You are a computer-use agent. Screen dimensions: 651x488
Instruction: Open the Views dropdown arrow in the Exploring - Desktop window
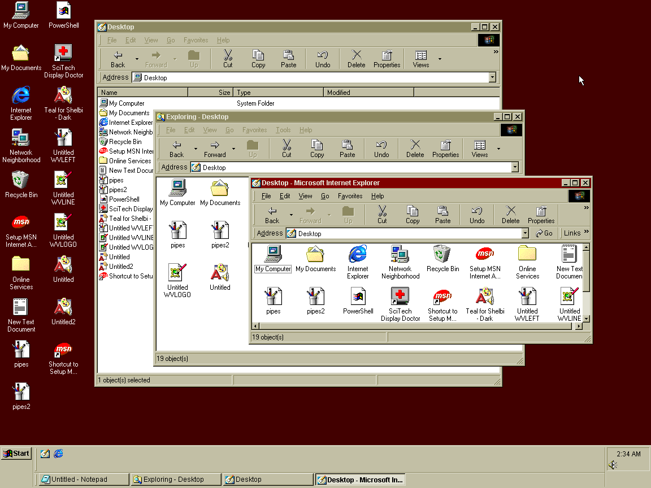(x=498, y=149)
